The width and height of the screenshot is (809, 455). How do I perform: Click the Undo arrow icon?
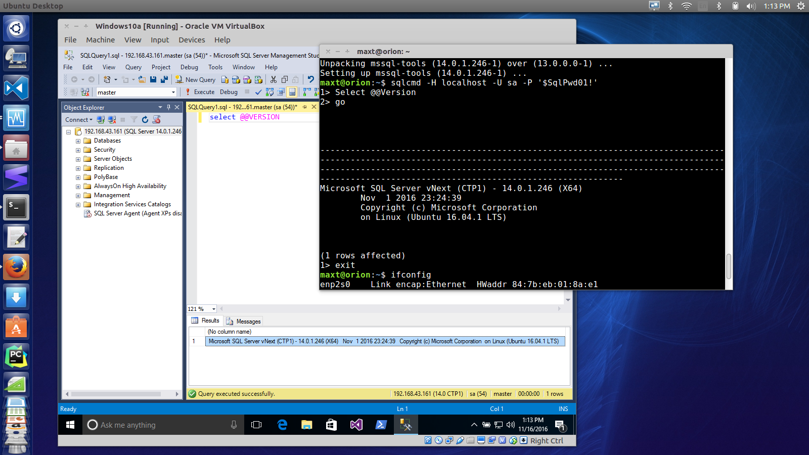310,79
